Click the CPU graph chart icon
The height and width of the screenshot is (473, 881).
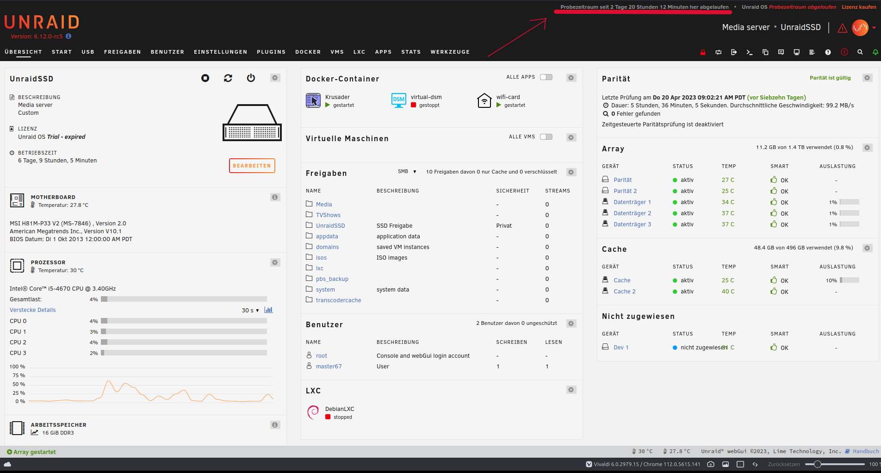[268, 310]
